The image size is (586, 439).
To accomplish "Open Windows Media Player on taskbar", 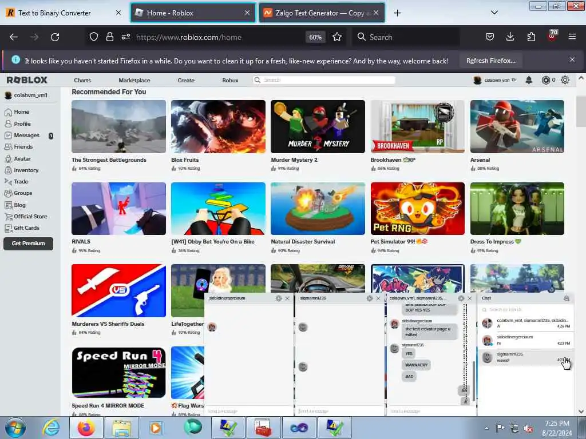I will (x=156, y=428).
